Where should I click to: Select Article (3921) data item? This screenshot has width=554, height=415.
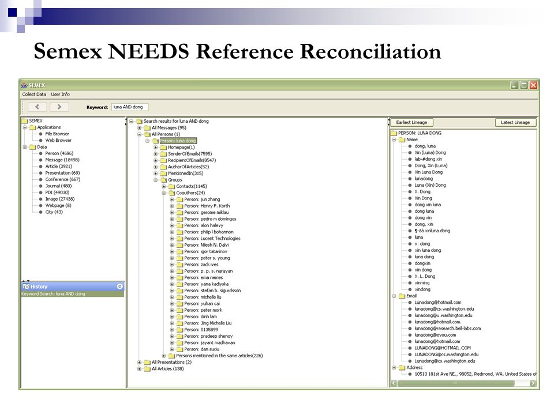coord(59,167)
